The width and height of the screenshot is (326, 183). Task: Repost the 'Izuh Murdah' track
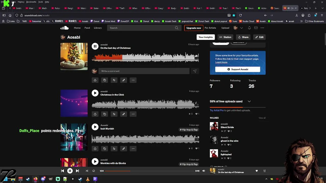click(x=114, y=148)
